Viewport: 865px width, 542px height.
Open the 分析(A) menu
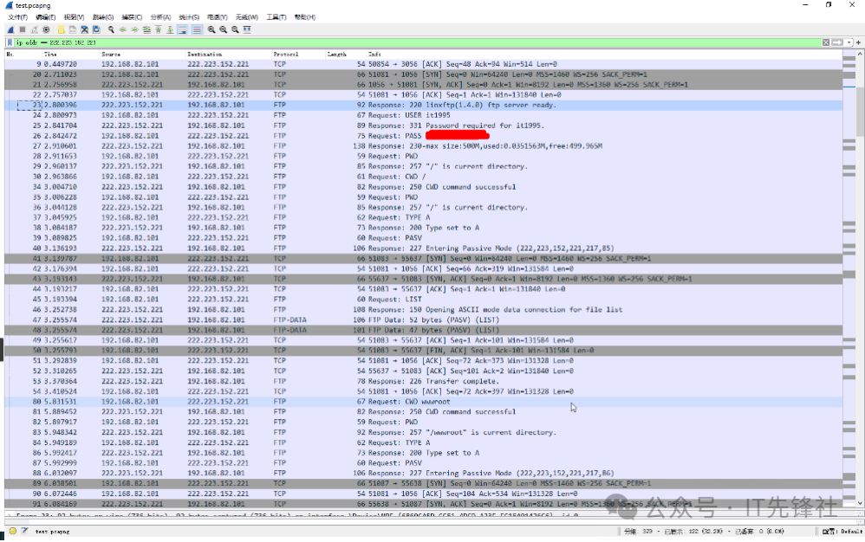point(159,17)
